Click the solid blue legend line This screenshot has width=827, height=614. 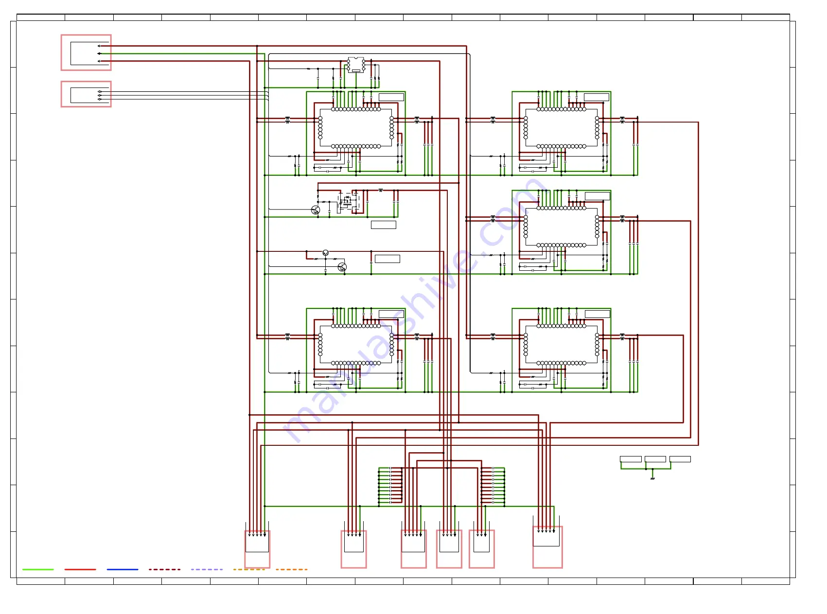click(123, 569)
